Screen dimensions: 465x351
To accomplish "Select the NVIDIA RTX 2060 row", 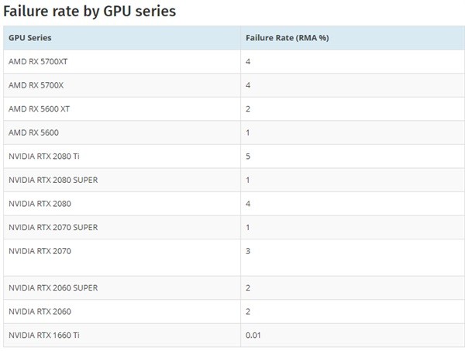I will tap(234, 311).
